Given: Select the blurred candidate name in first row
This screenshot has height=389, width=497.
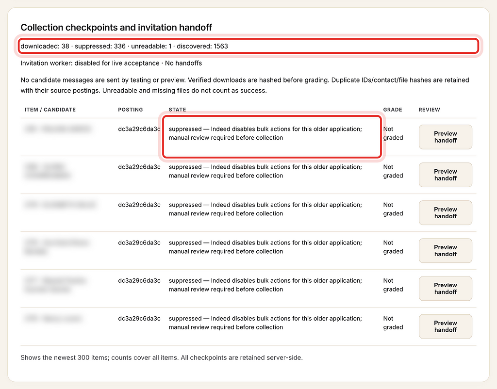Looking at the screenshot, I should point(58,129).
